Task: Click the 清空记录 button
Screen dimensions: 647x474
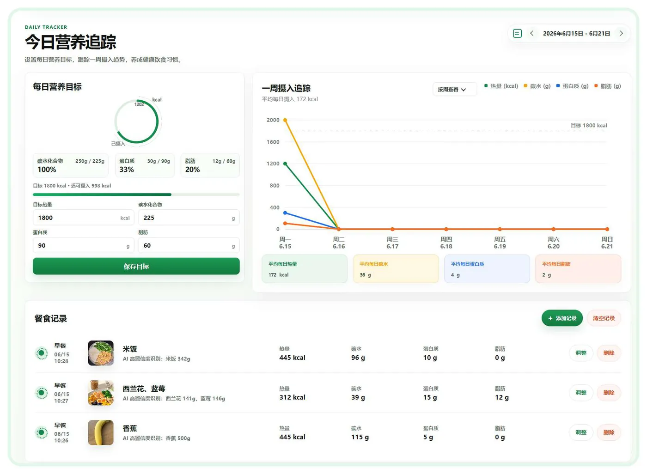Action: click(604, 318)
